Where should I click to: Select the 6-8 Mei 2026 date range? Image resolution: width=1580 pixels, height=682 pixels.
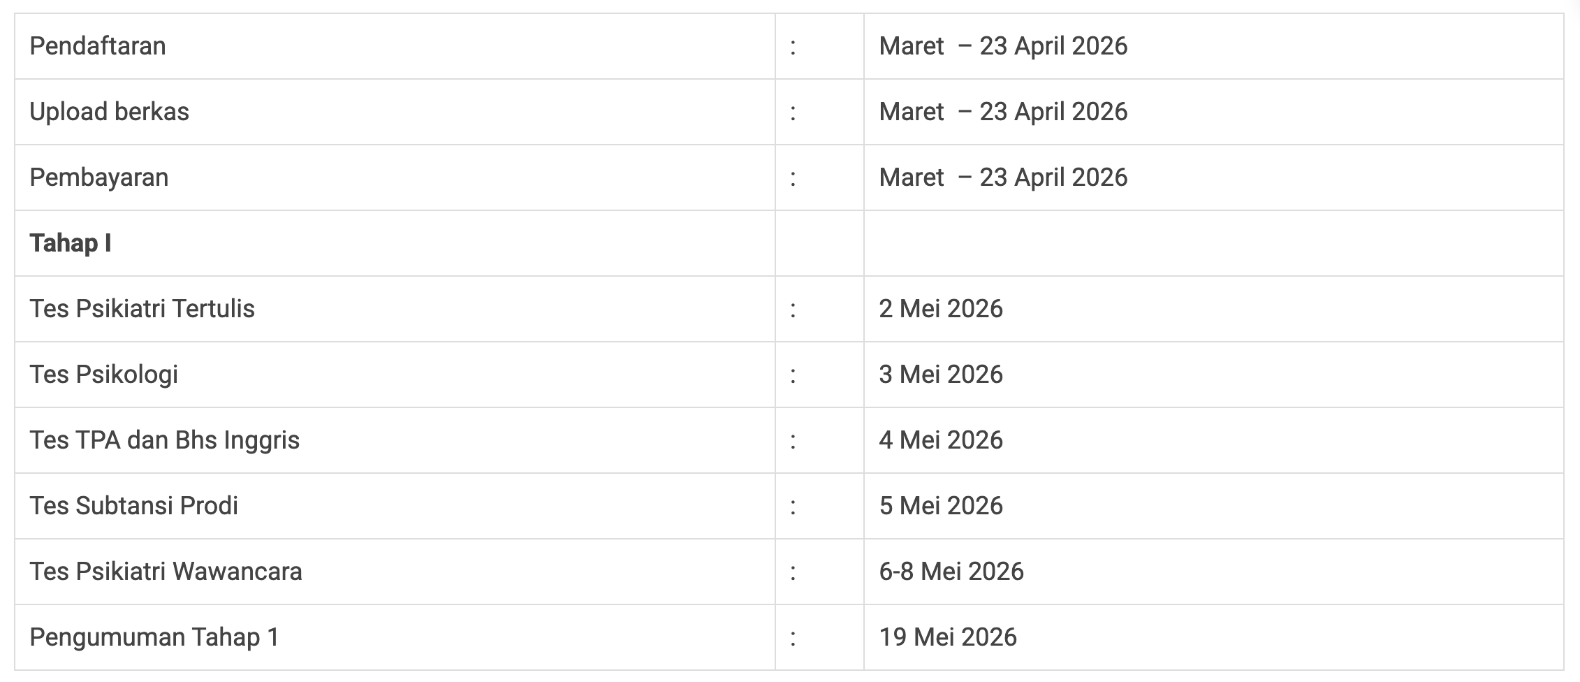951,572
